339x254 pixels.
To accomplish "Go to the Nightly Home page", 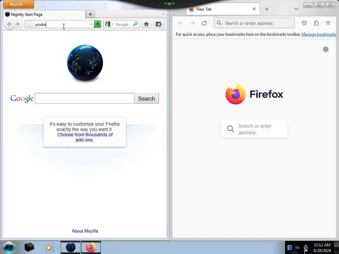I will pos(146,24).
